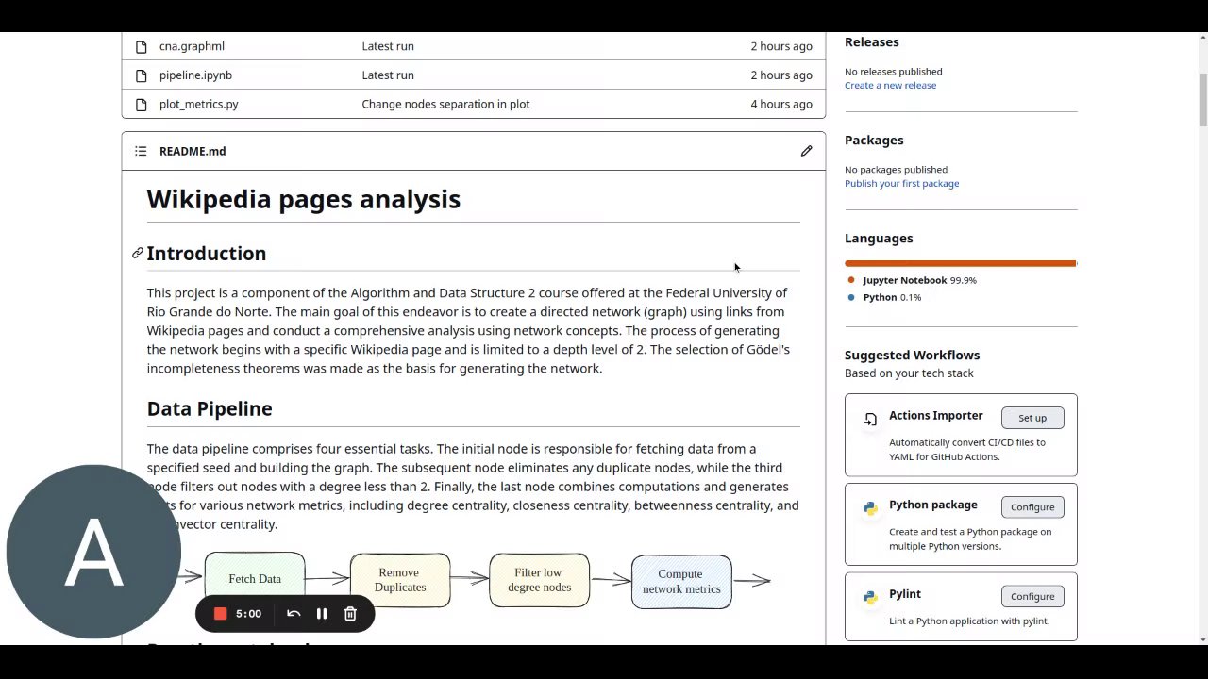Set up the Actions Importer workflow

[1032, 418]
